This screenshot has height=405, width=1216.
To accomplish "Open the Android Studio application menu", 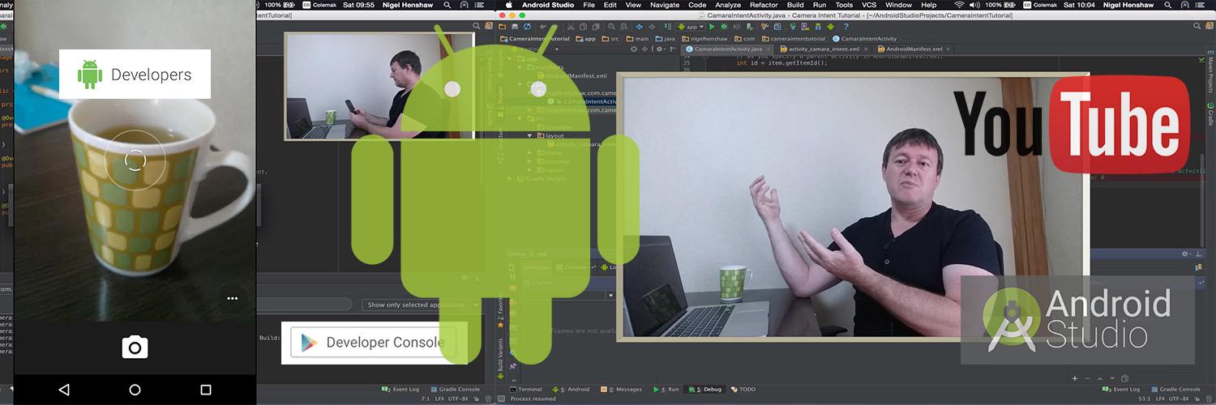I will pos(548,5).
